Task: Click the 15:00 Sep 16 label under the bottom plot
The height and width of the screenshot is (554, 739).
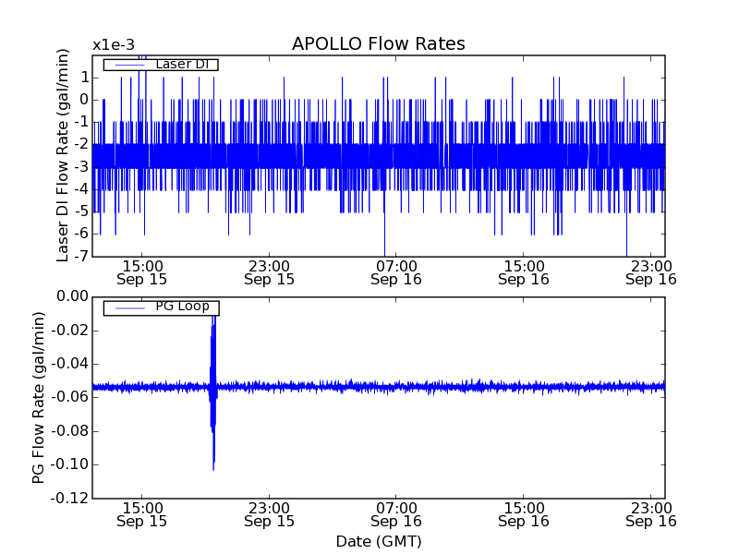Action: pos(524,515)
